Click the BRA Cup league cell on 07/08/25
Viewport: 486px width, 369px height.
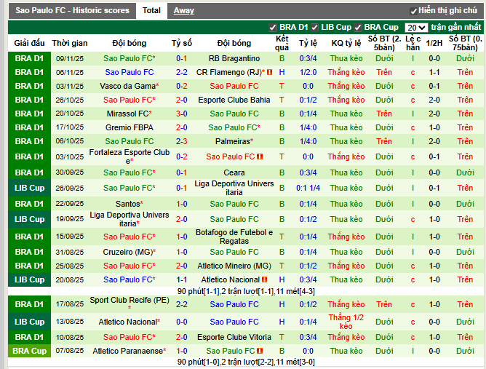coord(29,351)
